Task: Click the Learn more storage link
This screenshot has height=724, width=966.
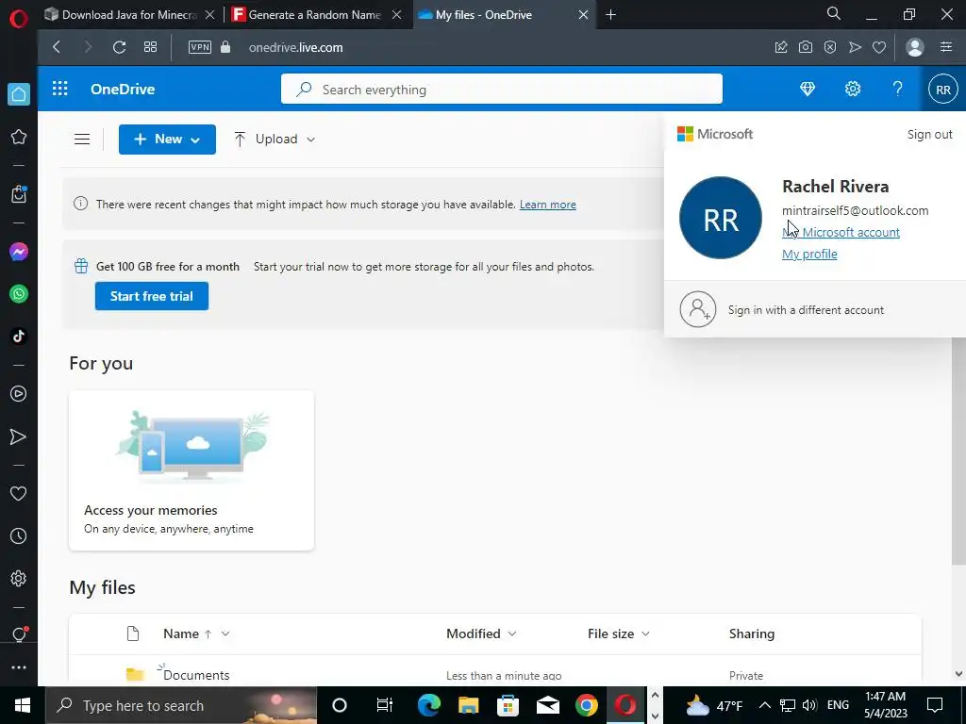Action: coord(547,205)
